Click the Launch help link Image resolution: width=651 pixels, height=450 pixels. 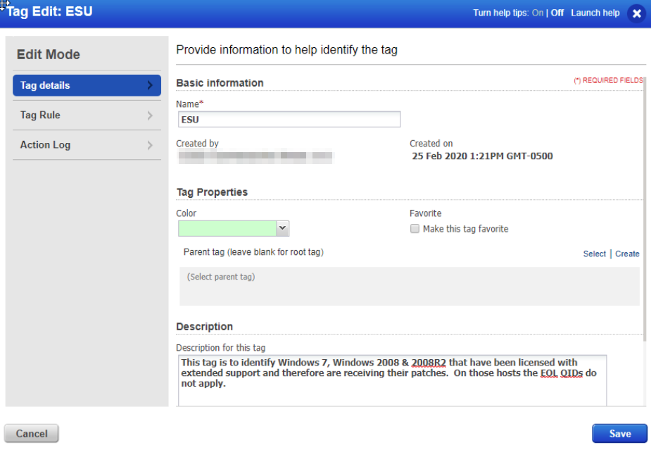pyautogui.click(x=595, y=13)
